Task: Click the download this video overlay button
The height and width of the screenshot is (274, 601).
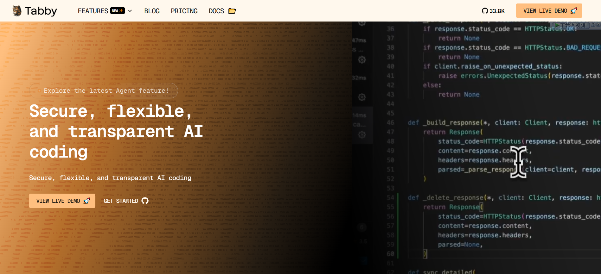Action: (x=571, y=25)
